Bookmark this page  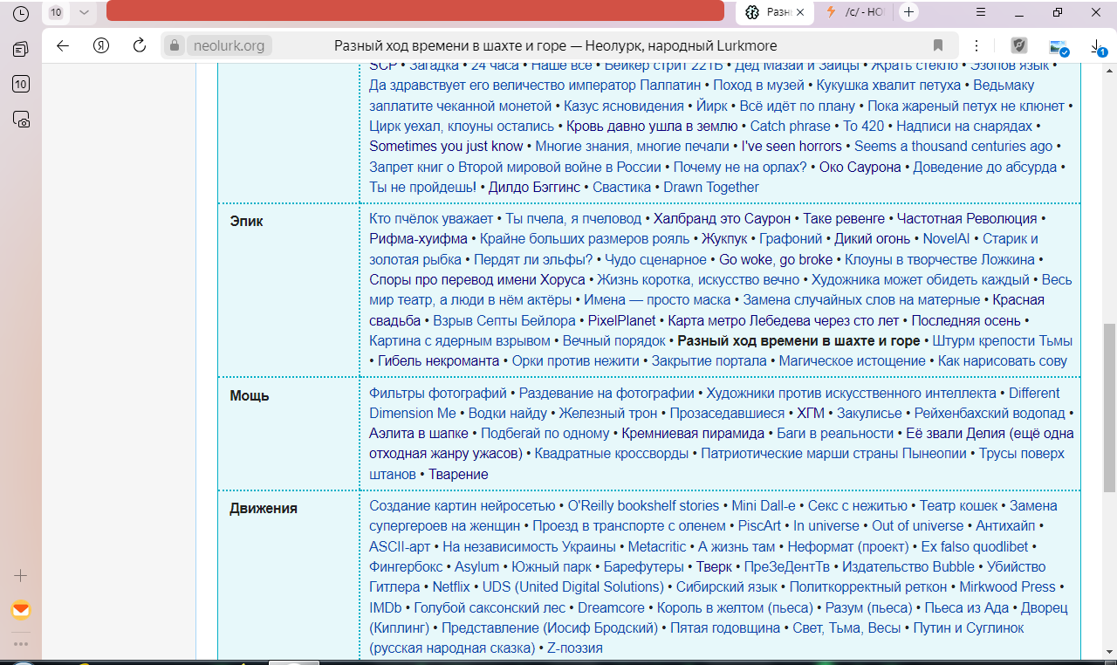[938, 45]
